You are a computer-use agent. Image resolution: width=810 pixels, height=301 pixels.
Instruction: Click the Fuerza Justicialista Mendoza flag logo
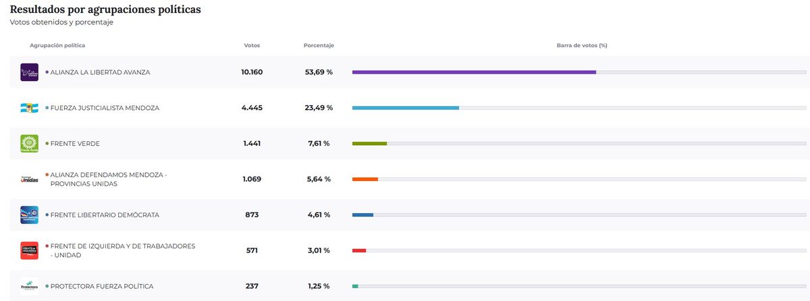(x=29, y=108)
